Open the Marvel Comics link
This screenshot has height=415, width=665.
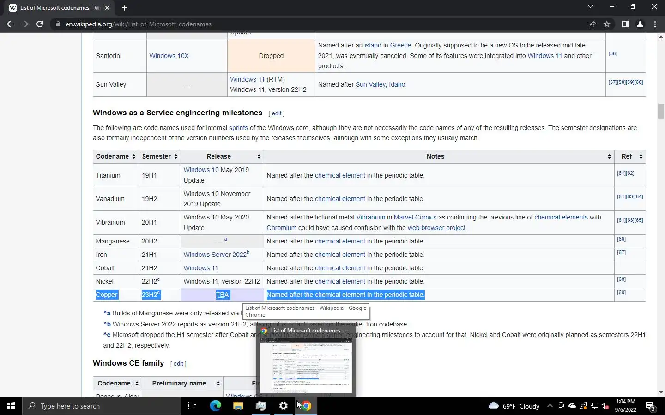click(x=415, y=217)
